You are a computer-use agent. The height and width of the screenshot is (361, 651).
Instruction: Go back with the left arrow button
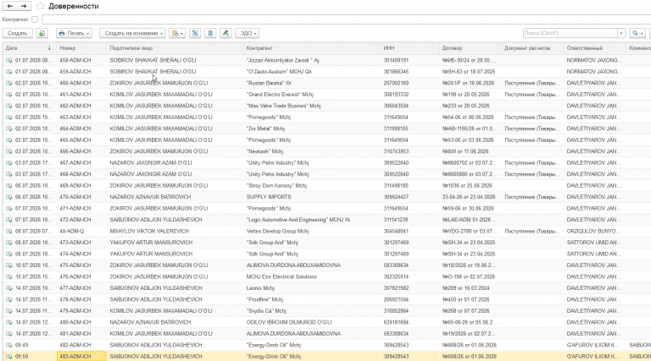coord(9,6)
